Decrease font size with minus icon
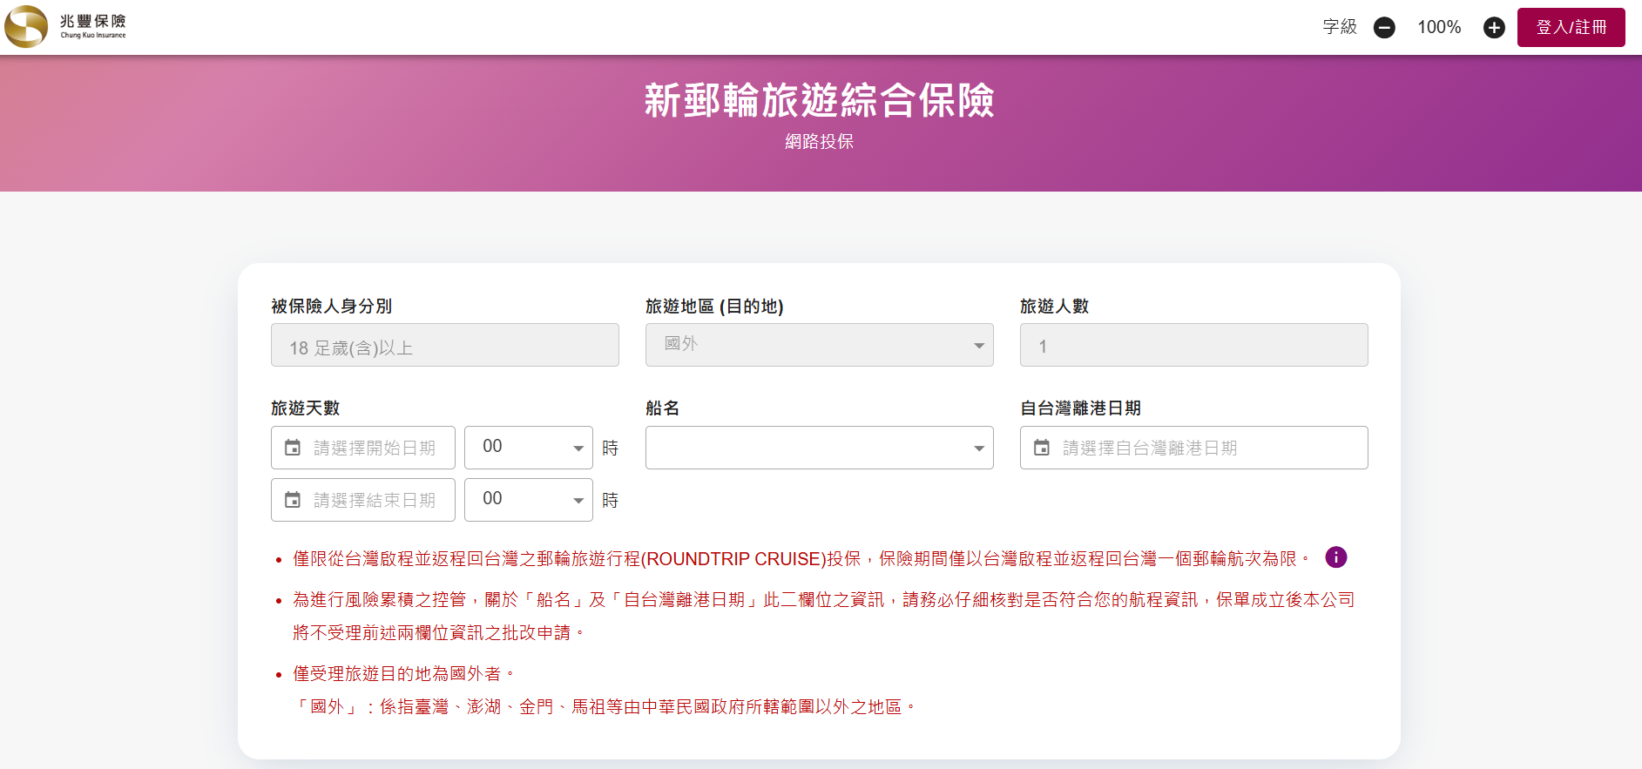Viewport: 1642px width, 769px height. [x=1384, y=28]
